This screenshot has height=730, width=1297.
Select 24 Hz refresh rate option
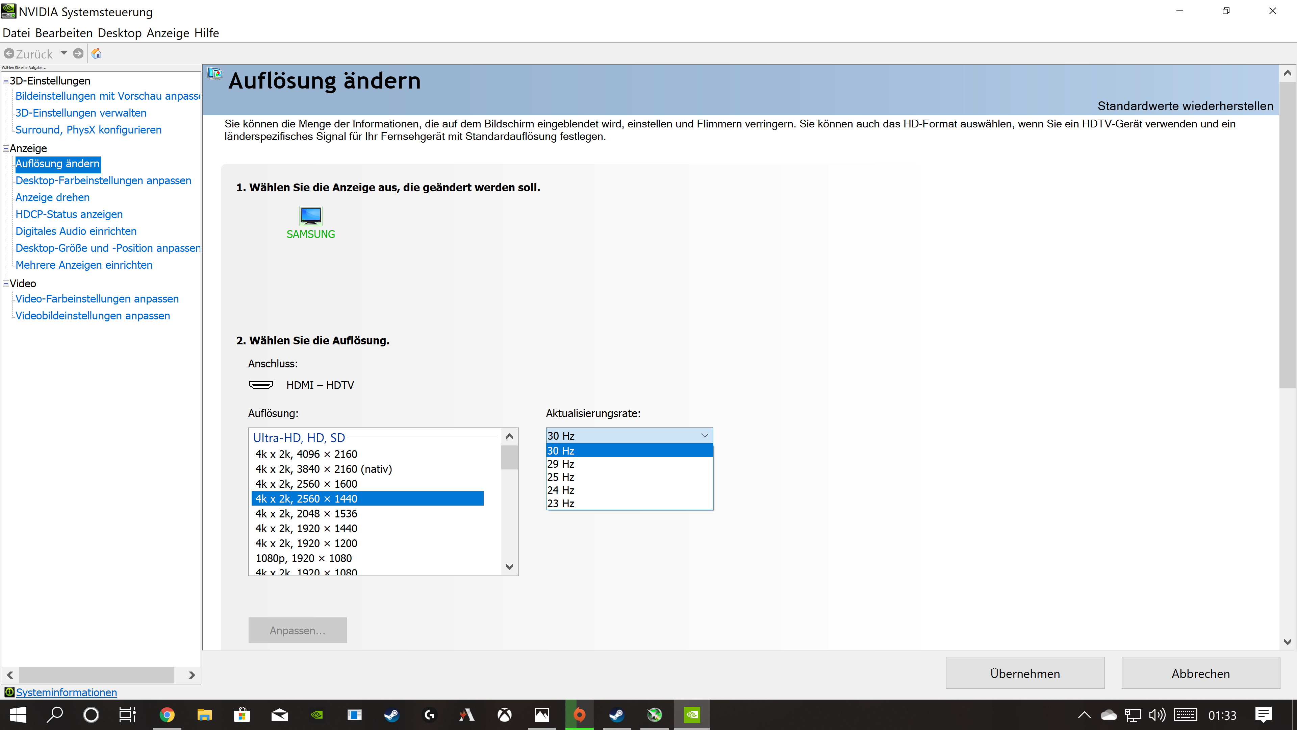tap(561, 490)
